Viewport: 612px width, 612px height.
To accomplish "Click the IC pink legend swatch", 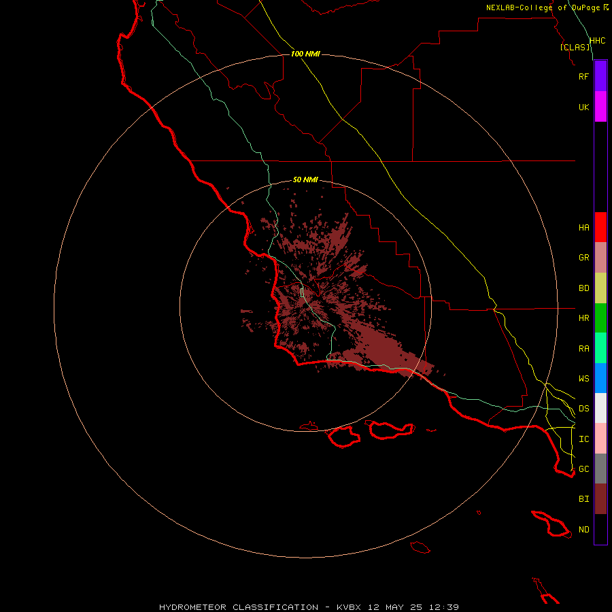I will 600,439.
